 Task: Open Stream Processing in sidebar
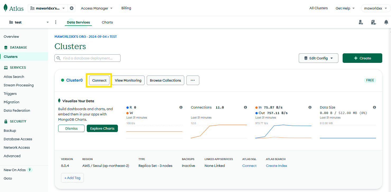click(19, 85)
